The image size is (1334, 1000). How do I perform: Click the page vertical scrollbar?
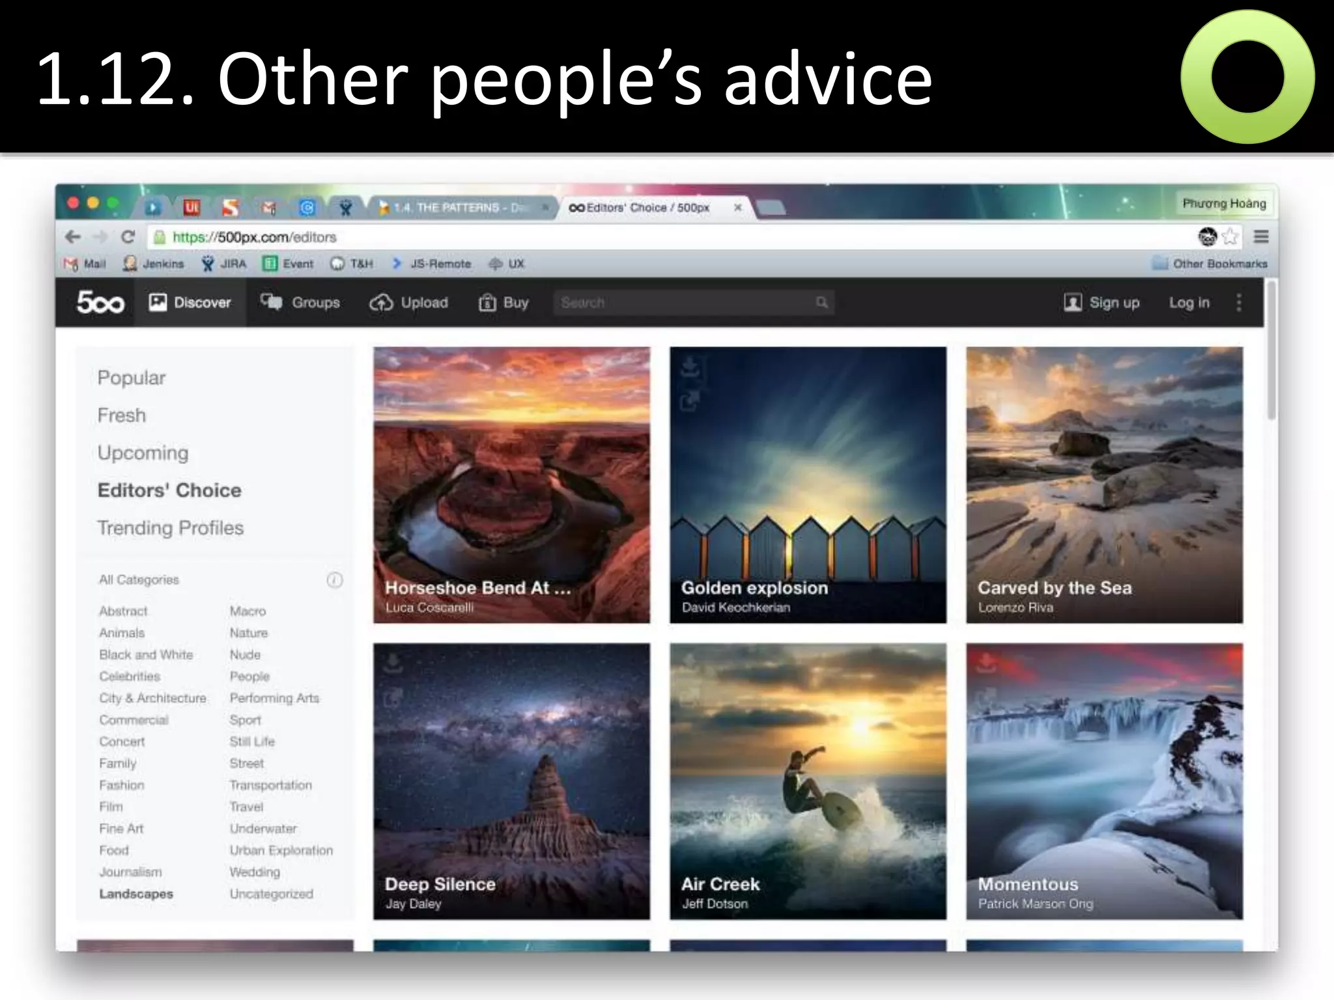click(x=1271, y=352)
